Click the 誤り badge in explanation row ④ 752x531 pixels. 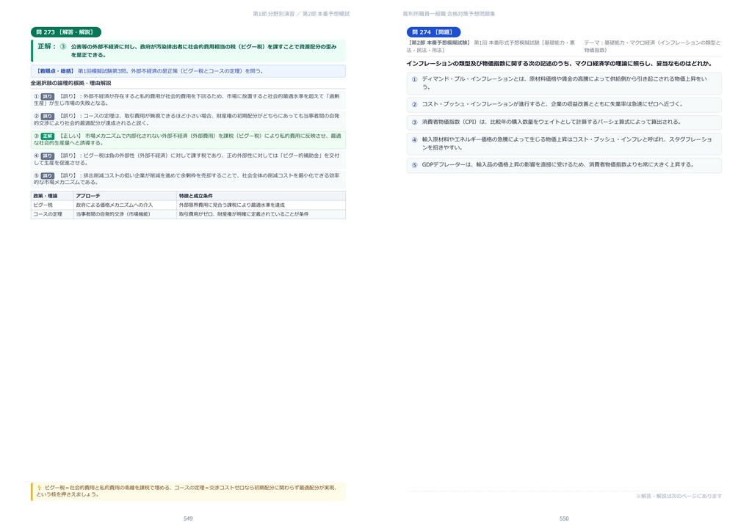tap(47, 155)
